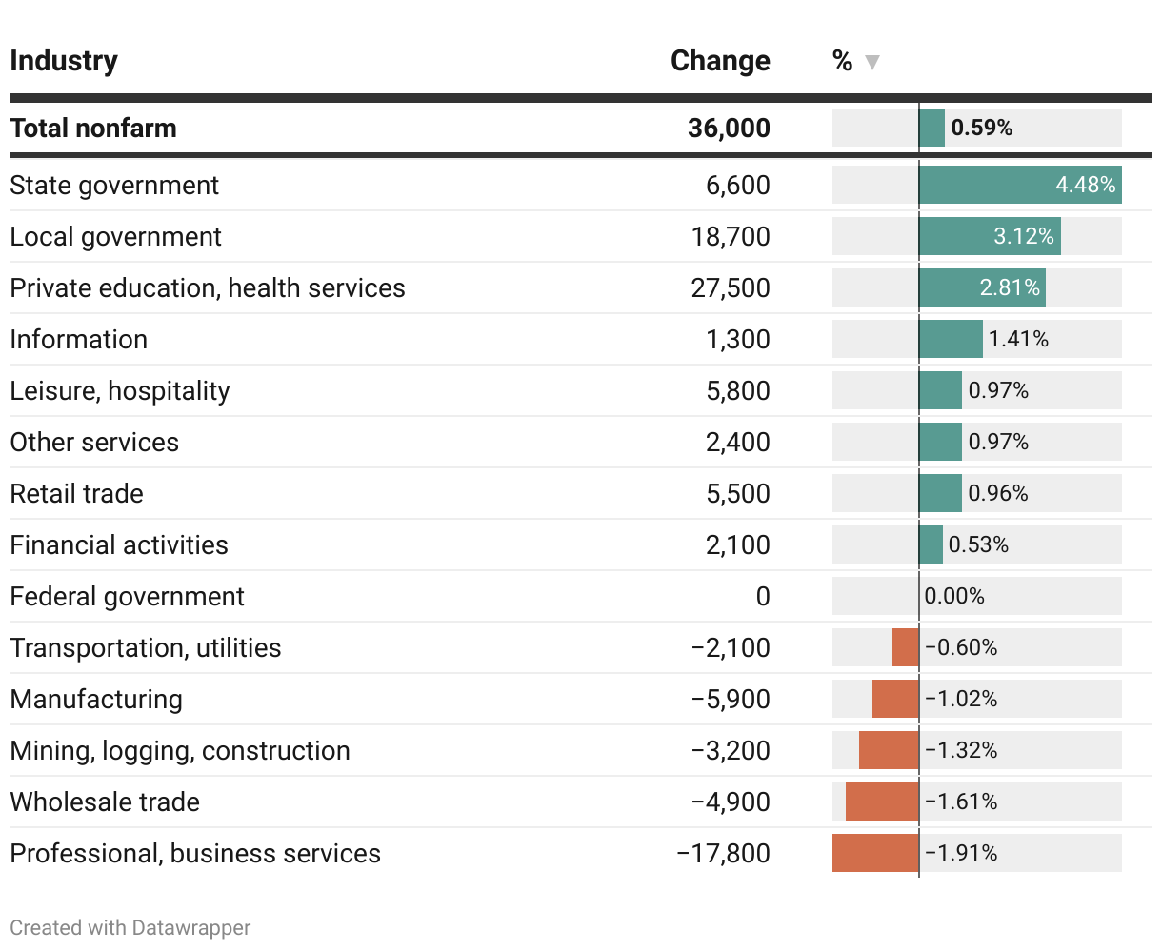Click the % column header label

[x=842, y=61]
